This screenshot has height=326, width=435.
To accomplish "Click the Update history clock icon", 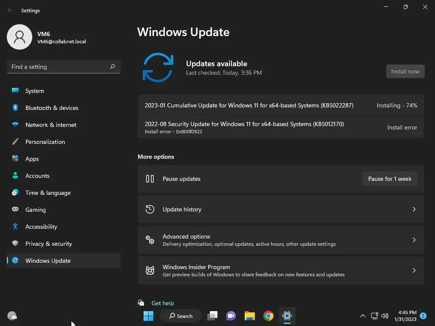I will (150, 209).
